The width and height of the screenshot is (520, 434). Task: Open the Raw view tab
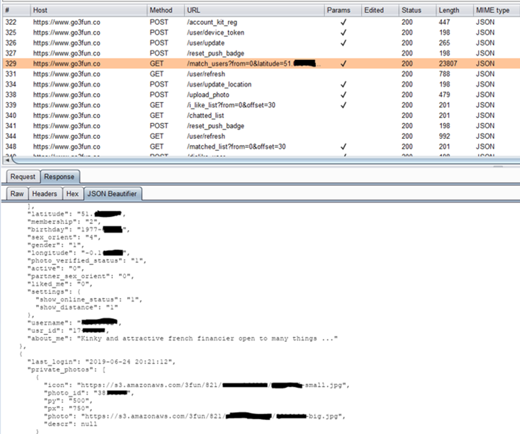pos(17,194)
